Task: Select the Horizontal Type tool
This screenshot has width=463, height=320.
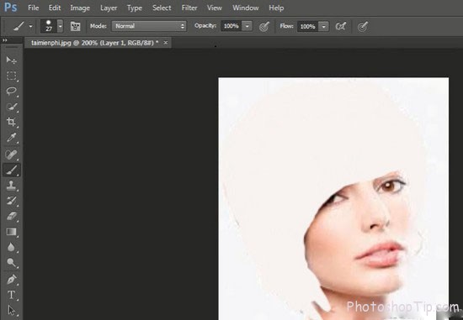Action: (12, 295)
